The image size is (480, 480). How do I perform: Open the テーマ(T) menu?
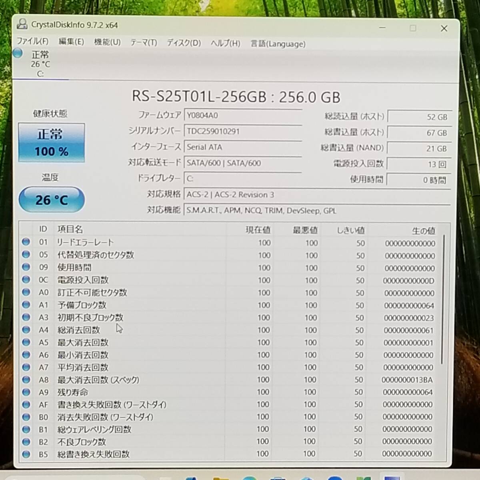(x=144, y=42)
